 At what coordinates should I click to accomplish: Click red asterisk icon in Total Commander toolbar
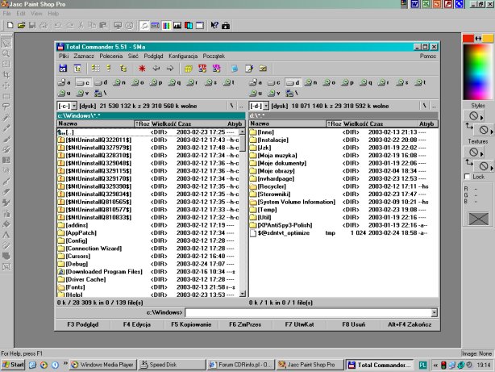tap(142, 69)
